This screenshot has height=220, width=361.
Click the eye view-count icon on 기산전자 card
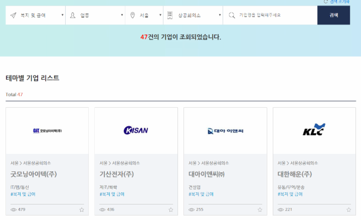102,209
